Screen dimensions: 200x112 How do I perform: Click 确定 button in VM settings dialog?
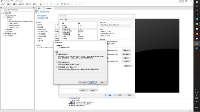110,95
